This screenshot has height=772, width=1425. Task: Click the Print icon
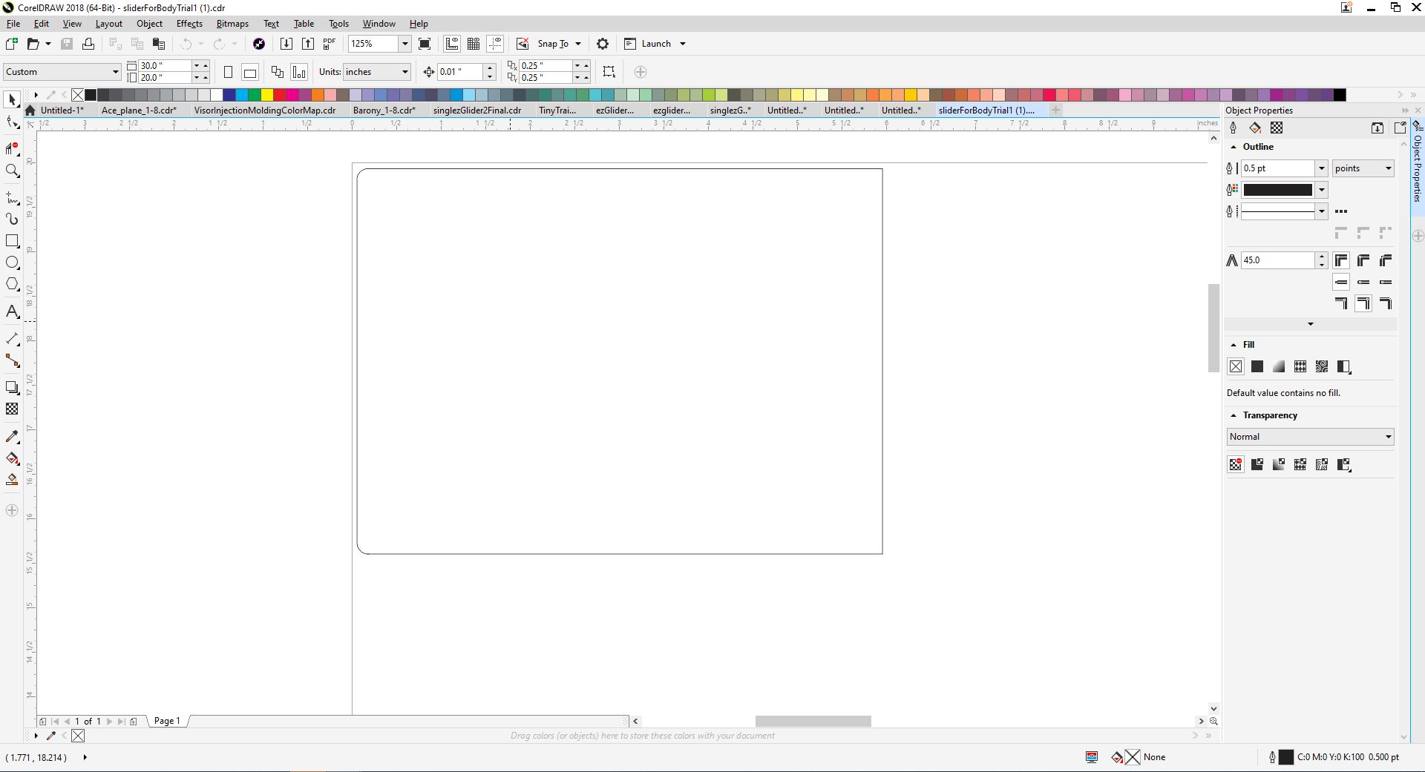pyautogui.click(x=88, y=44)
